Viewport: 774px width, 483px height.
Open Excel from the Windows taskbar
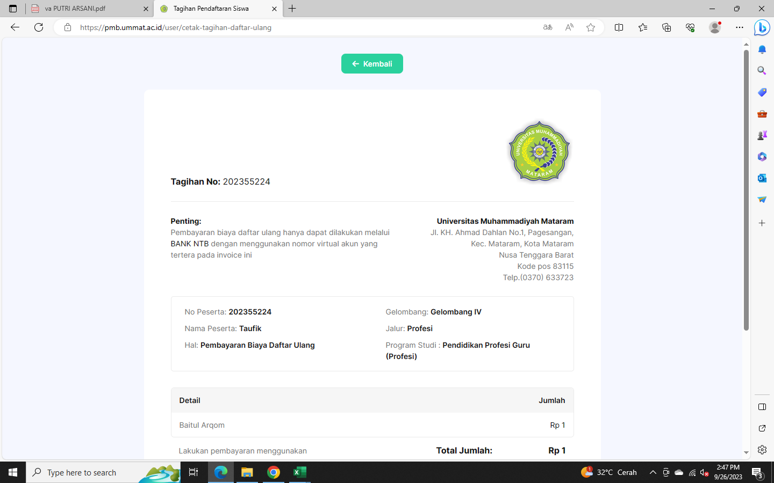299,472
